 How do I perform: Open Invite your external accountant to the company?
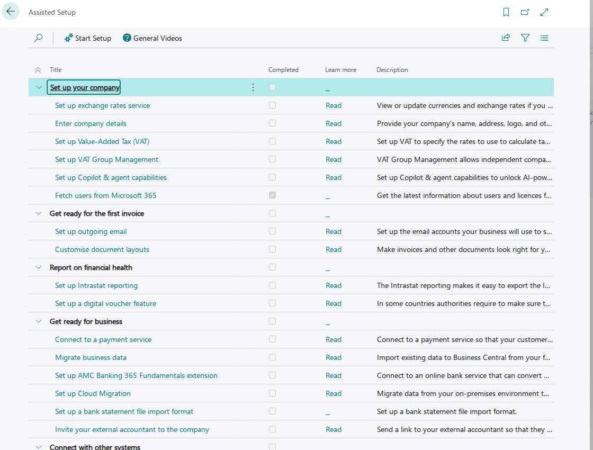pyautogui.click(x=132, y=429)
